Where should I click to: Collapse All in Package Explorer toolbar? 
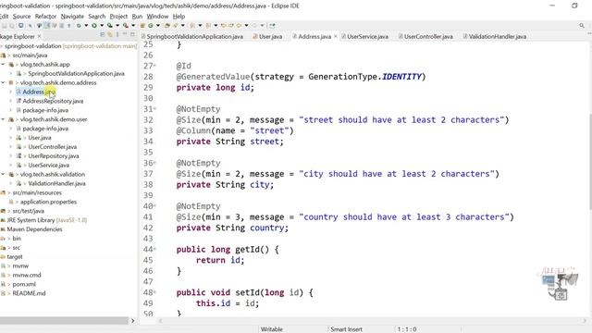[x=103, y=34]
